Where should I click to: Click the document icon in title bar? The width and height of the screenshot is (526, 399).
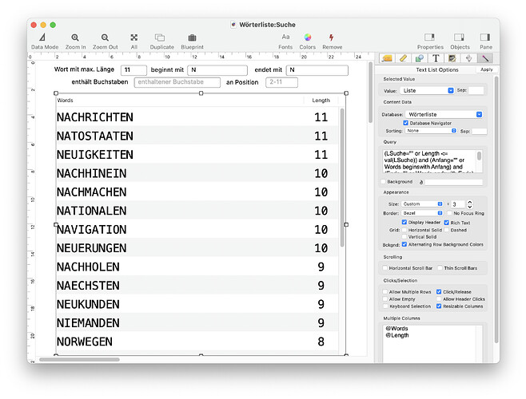pos(233,25)
